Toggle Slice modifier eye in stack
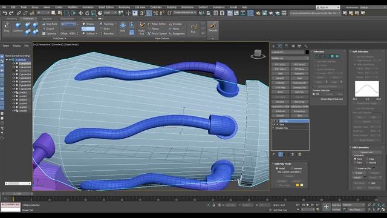 [273, 125]
